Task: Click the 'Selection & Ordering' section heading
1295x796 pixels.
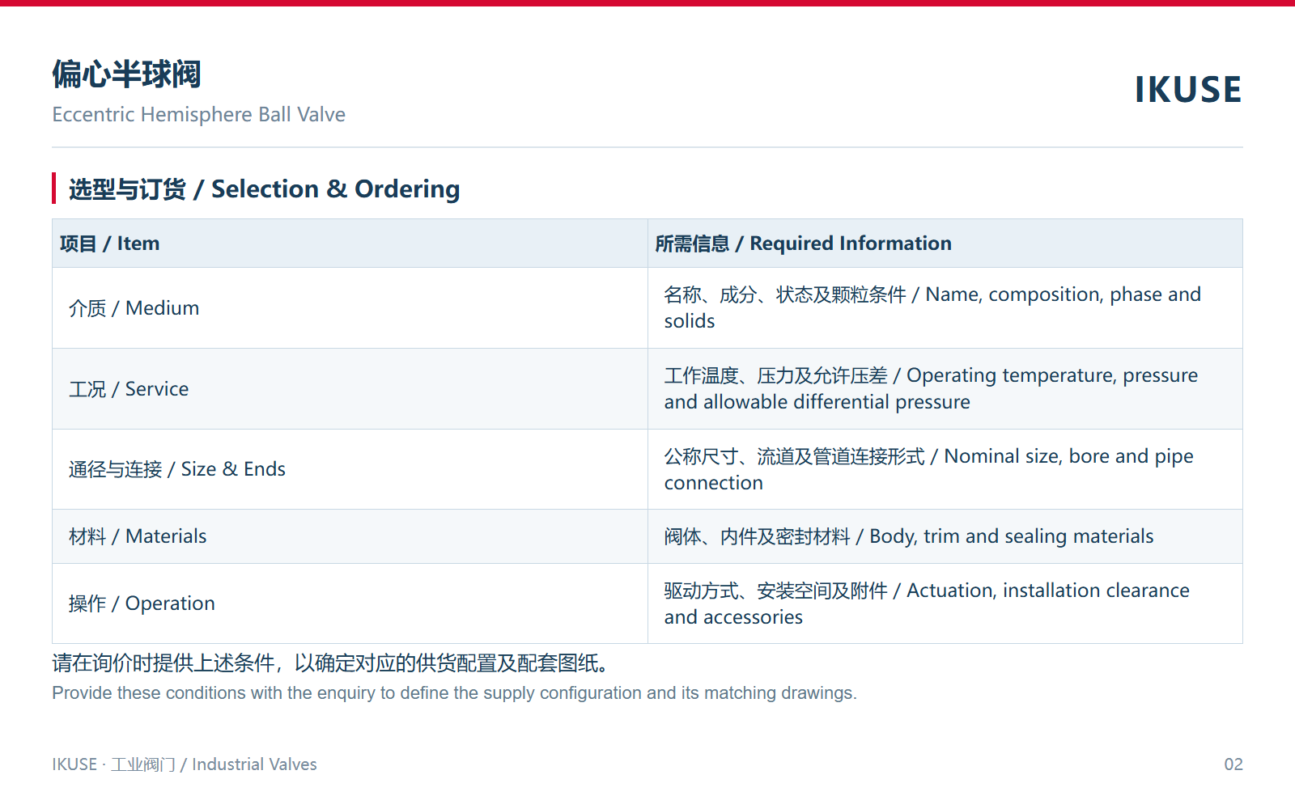Action: click(264, 188)
